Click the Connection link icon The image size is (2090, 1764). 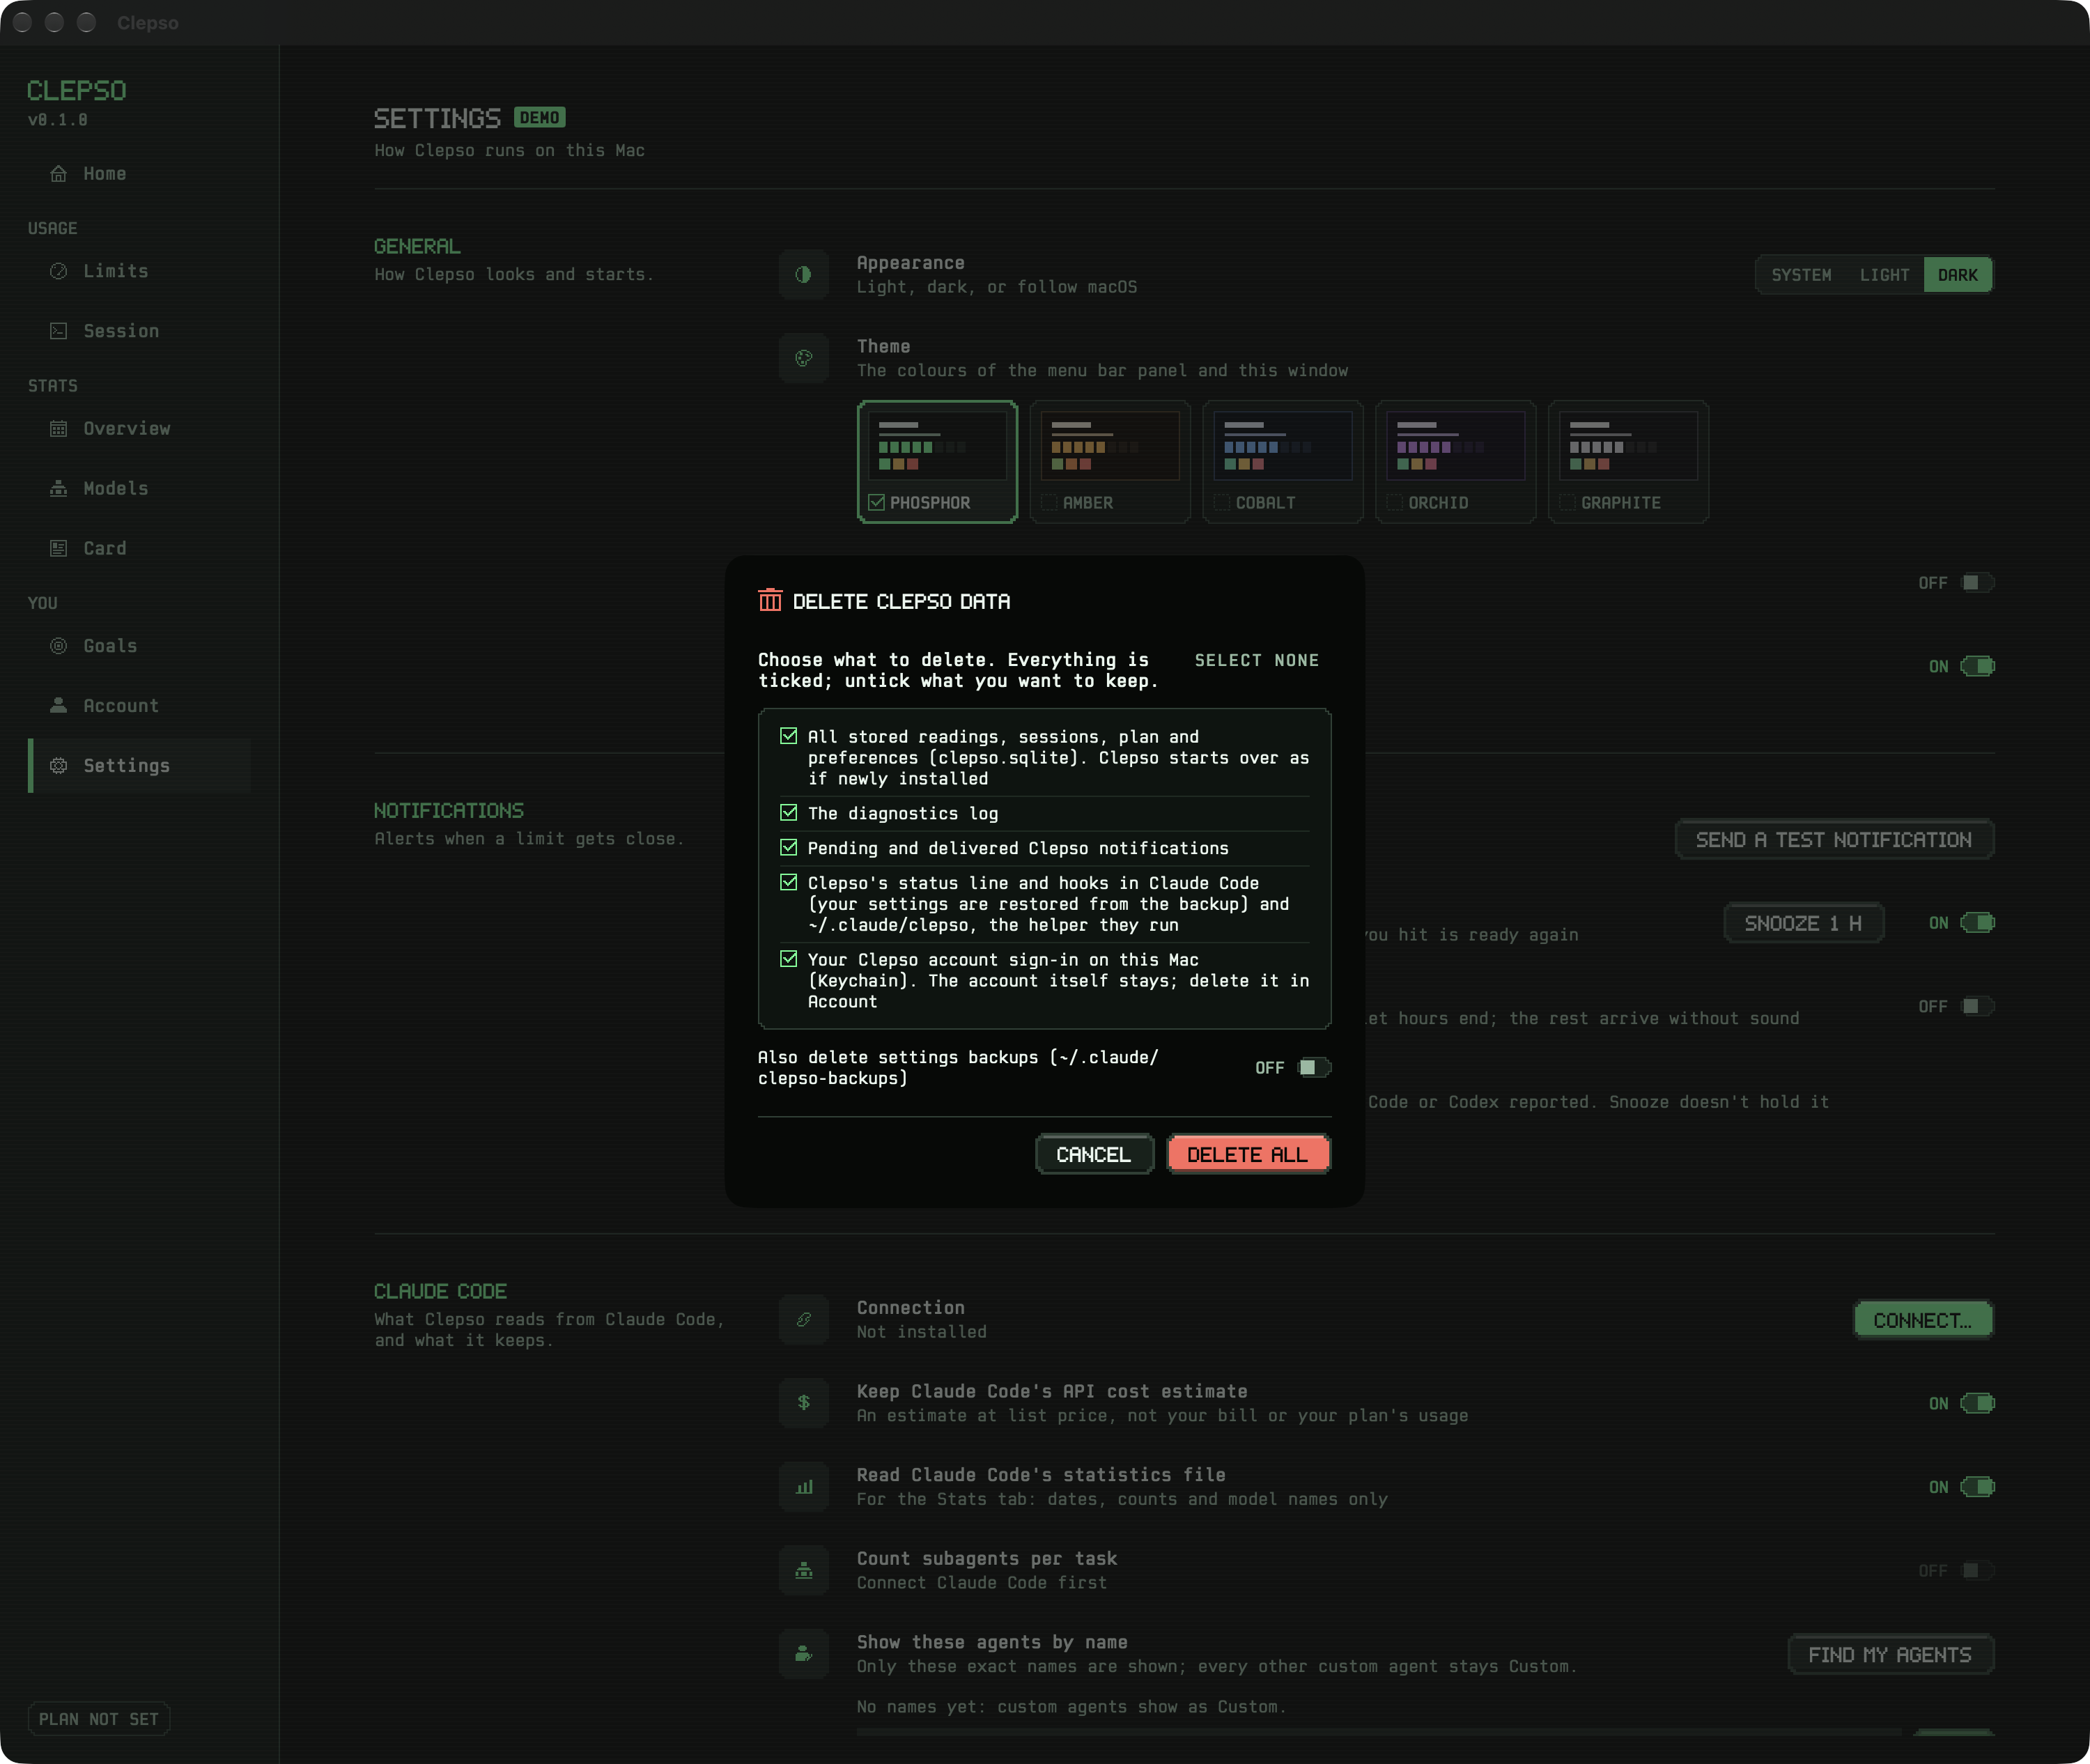tap(804, 1320)
